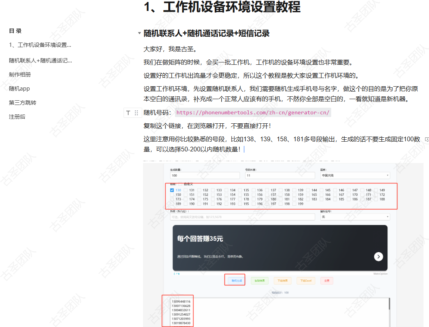Screen dimensions: 429x327
Task: Open the phonenumbertools.com generator link
Action: tap(253, 112)
